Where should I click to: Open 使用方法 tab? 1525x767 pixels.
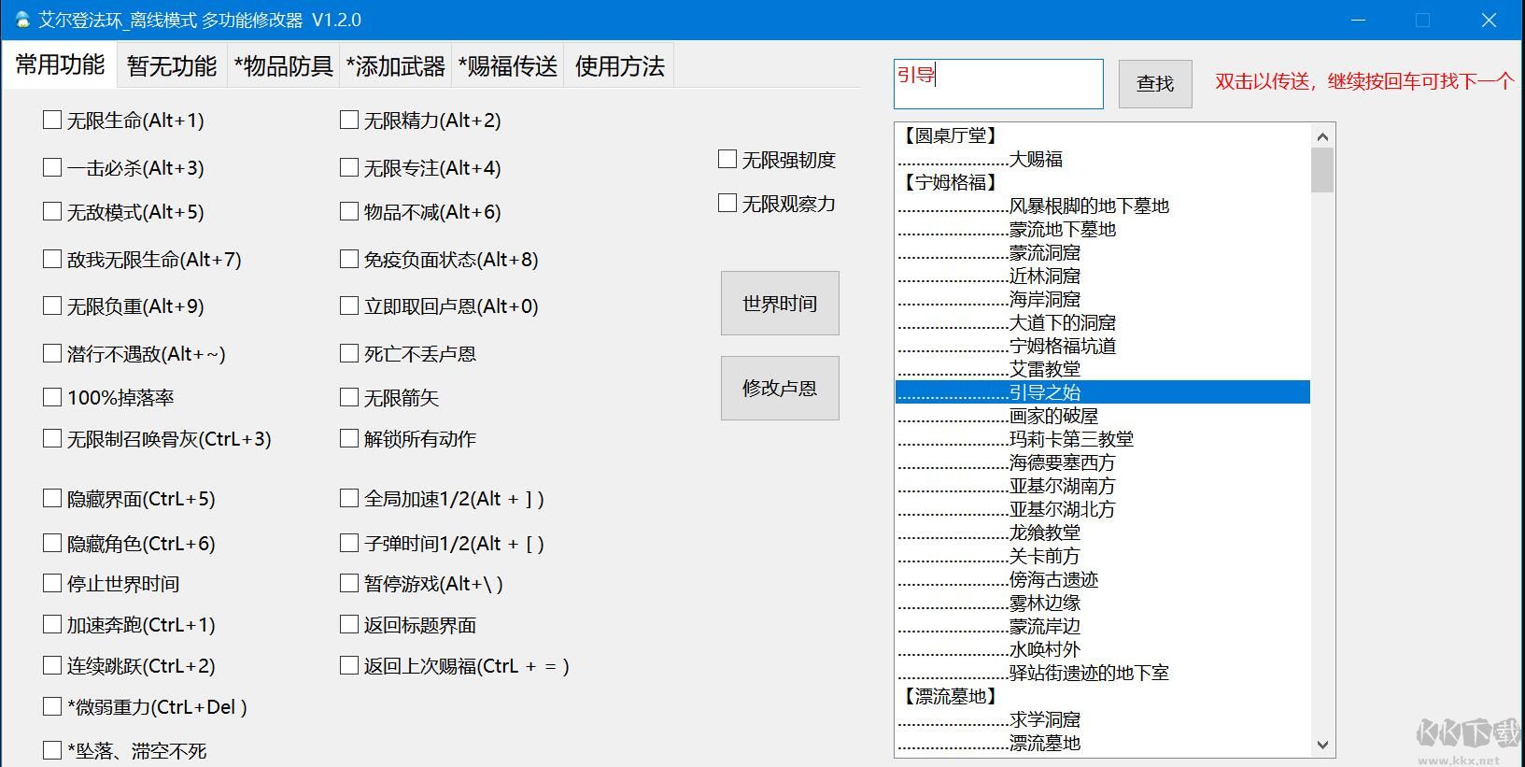619,66
